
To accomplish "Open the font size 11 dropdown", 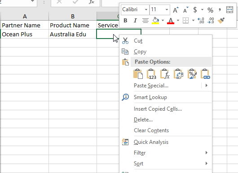I will 167,9.
